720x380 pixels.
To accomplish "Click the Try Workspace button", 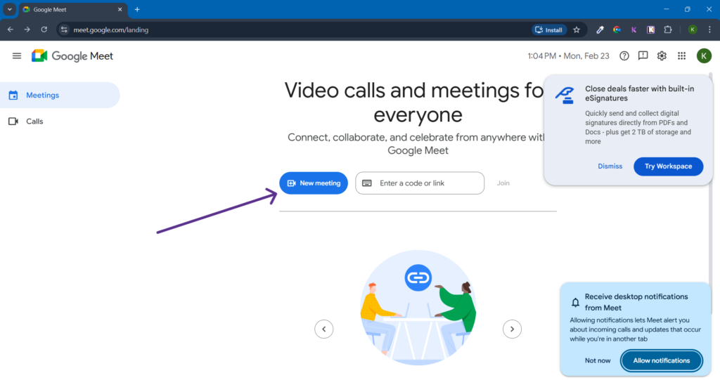I will pos(668,166).
